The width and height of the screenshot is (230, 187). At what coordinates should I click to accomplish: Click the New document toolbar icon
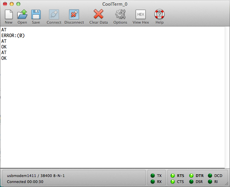click(9, 14)
